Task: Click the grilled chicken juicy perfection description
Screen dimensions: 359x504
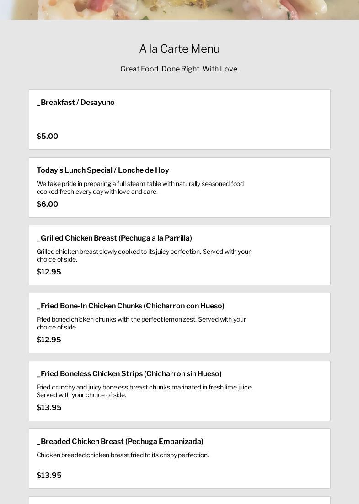Action: point(143,255)
